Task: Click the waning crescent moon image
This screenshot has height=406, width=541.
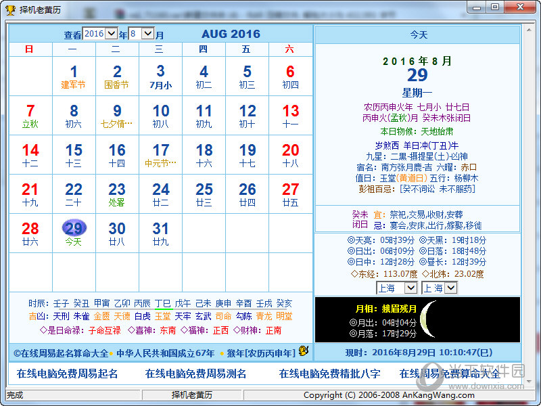Action: [428, 319]
